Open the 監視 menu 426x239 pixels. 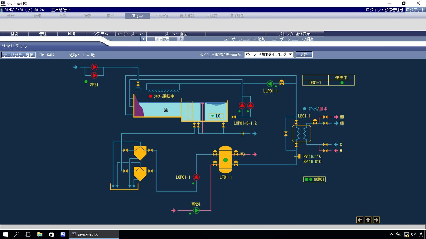(x=14, y=34)
